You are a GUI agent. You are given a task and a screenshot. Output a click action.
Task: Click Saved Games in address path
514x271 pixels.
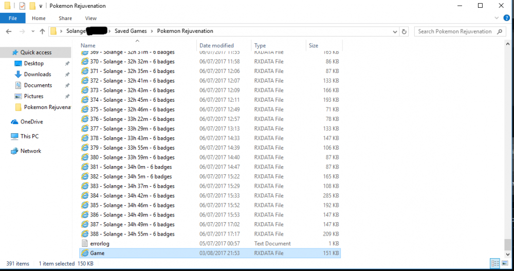[131, 31]
